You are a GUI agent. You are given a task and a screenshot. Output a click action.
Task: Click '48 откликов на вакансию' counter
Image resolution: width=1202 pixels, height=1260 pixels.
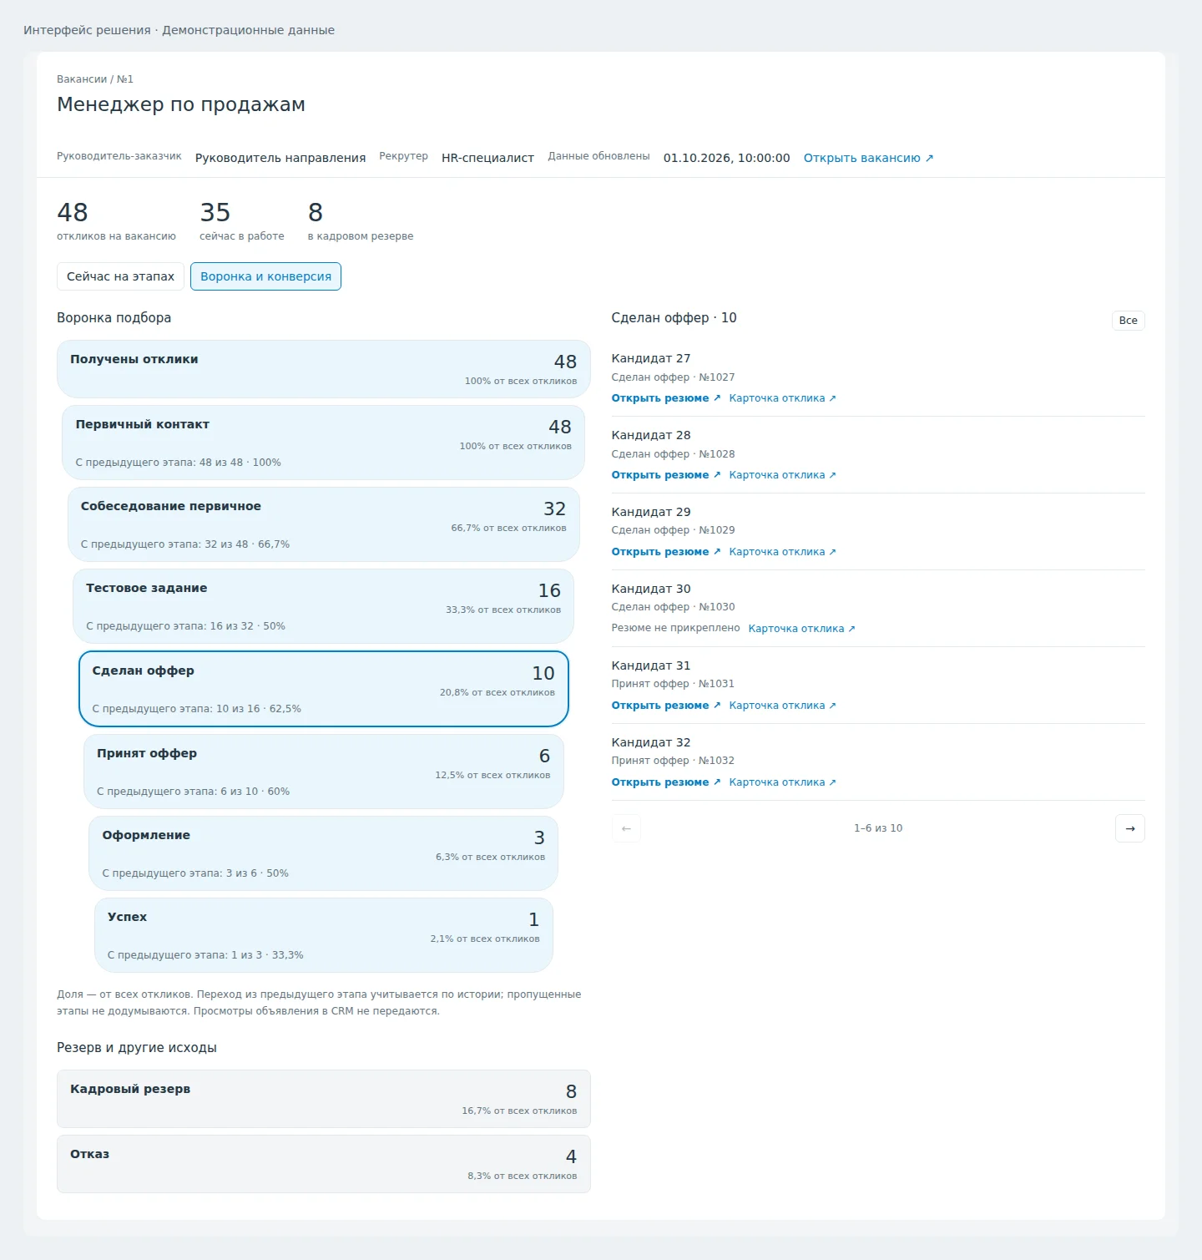point(116,221)
